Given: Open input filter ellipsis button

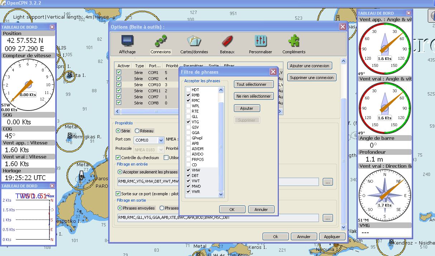Looking at the screenshot, I should pyautogui.click(x=328, y=182).
